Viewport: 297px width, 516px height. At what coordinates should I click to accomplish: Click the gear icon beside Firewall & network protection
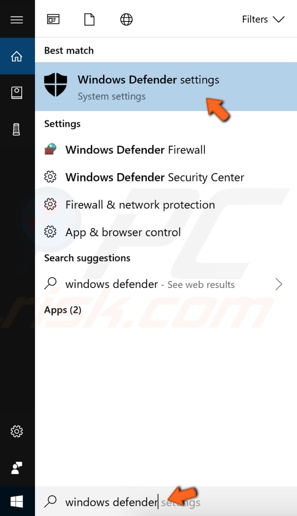click(x=50, y=204)
